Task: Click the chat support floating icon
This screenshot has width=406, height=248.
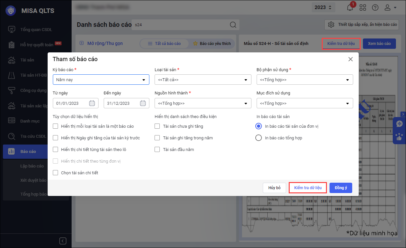Action: coord(399,124)
